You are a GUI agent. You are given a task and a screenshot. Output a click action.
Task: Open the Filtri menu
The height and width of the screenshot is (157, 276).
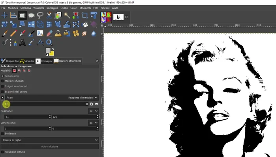96,8
